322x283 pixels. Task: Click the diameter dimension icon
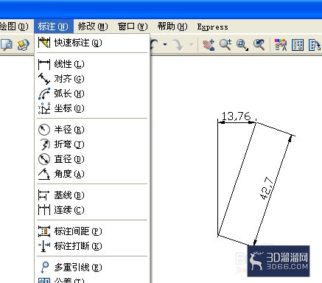tap(44, 159)
